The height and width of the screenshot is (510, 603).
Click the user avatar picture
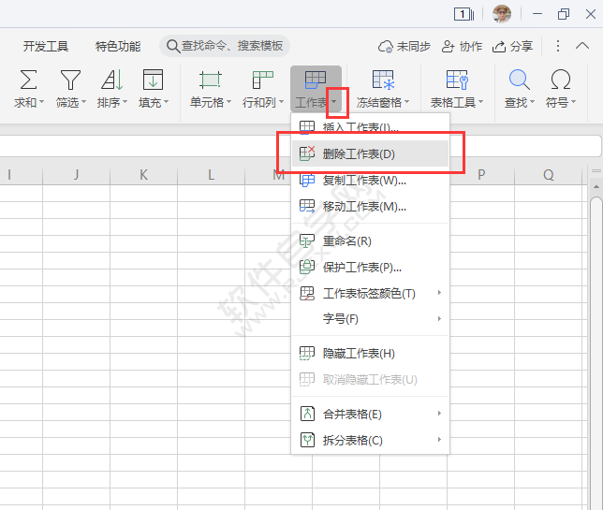[x=502, y=14]
